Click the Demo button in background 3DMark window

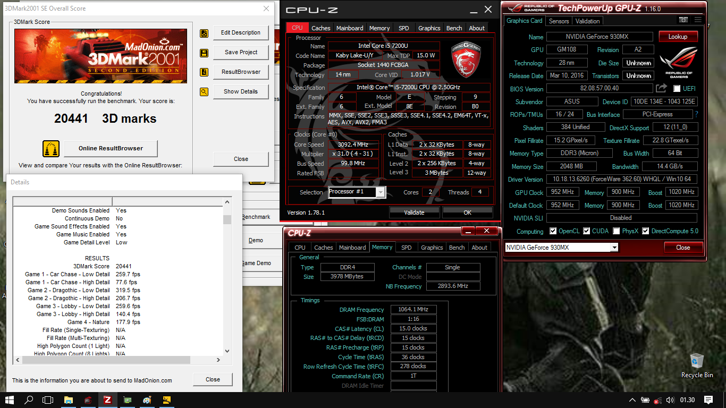point(256,240)
